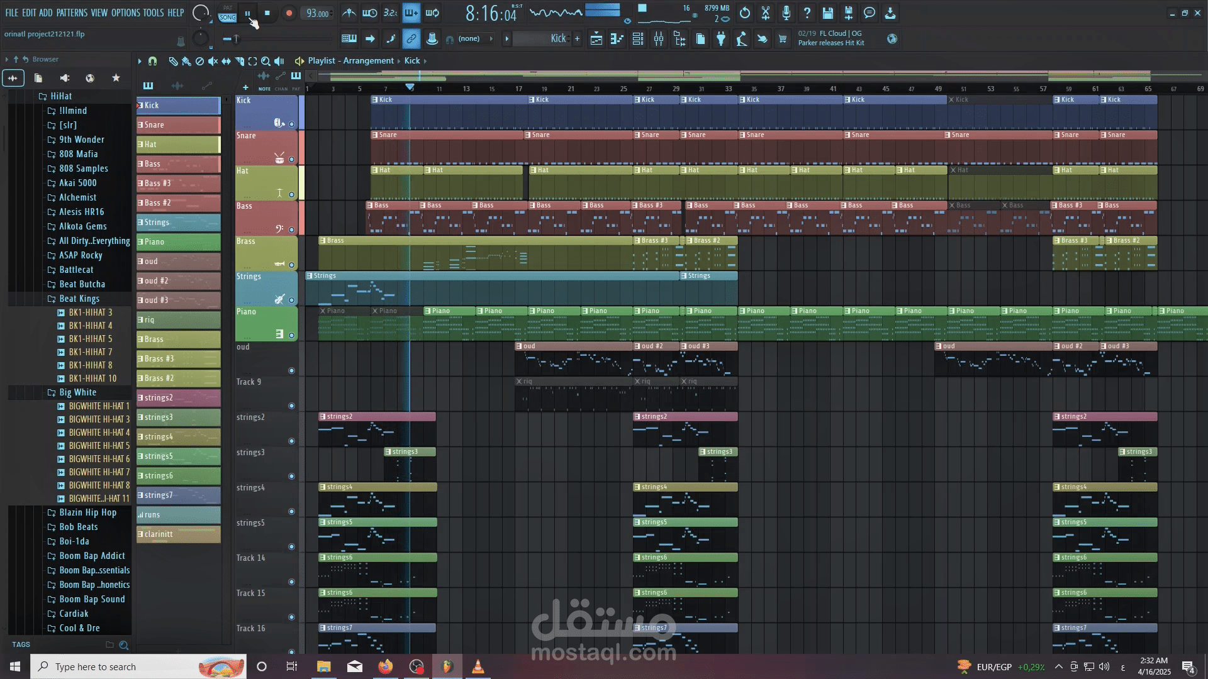1208x679 pixels.
Task: Toggle loop recording icon
Action: click(432, 13)
